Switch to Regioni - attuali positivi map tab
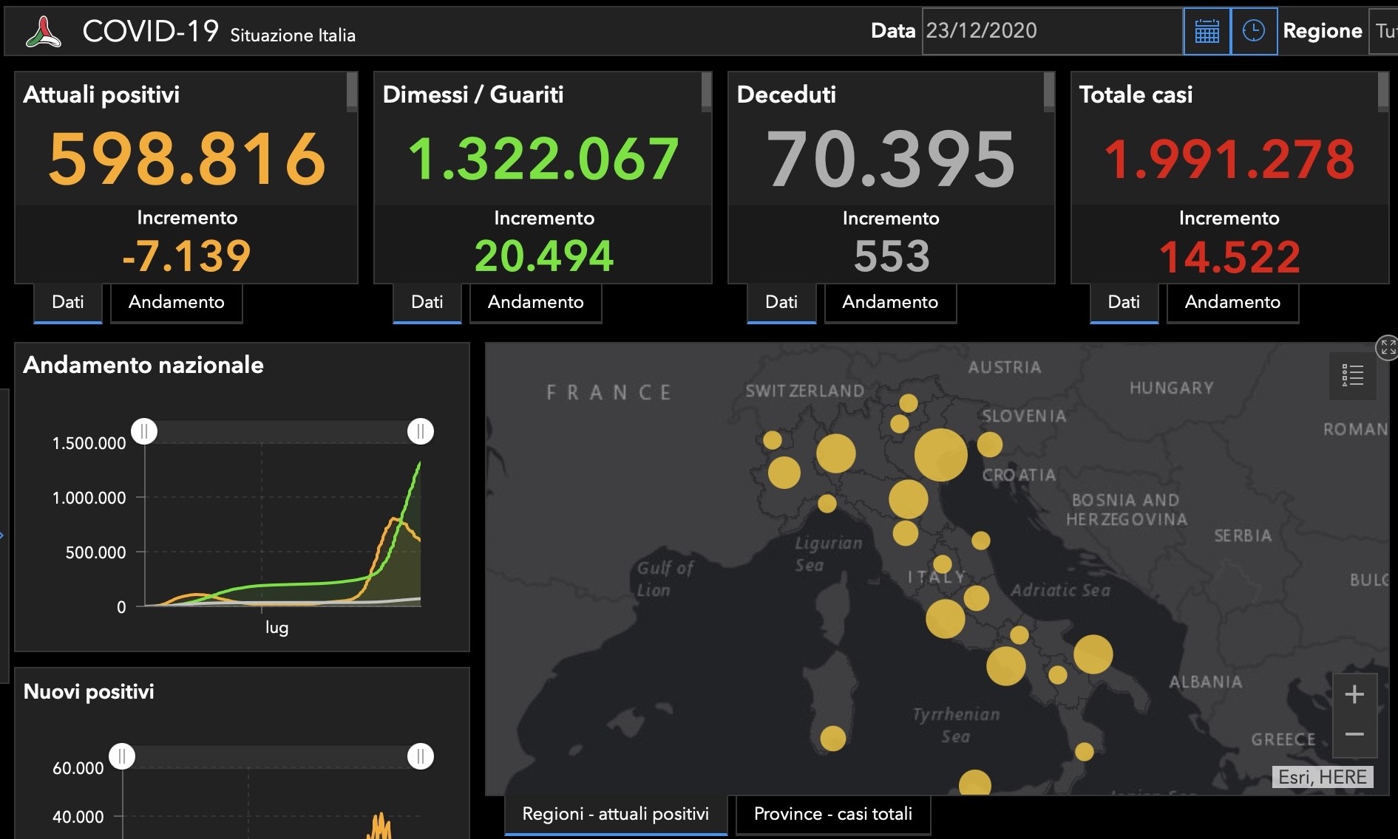The image size is (1398, 839). pyautogui.click(x=616, y=815)
